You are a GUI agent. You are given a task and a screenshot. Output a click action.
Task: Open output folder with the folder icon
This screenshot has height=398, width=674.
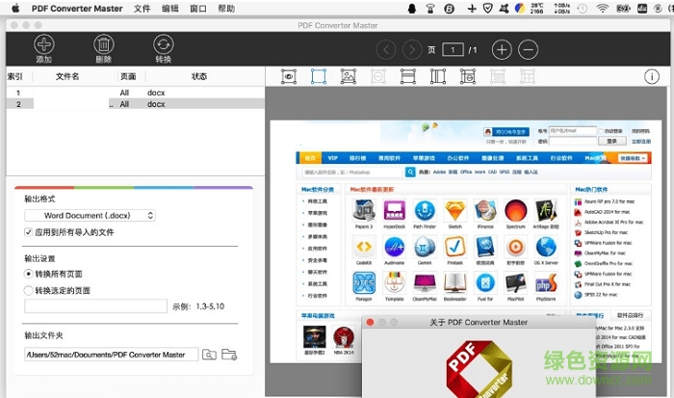pos(229,355)
